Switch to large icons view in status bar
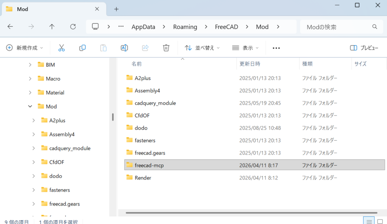The image size is (387, 224). tap(380, 221)
